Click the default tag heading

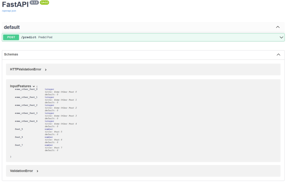(12, 27)
